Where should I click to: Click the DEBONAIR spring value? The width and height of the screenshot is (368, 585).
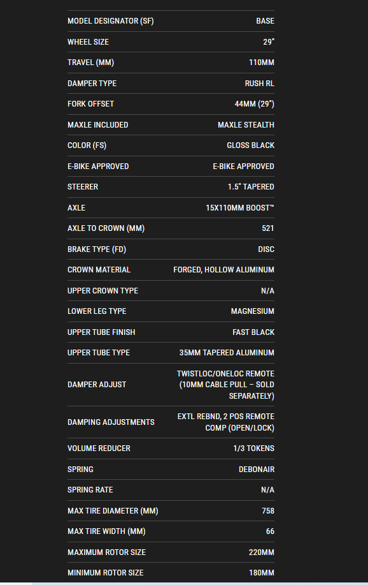257,470
